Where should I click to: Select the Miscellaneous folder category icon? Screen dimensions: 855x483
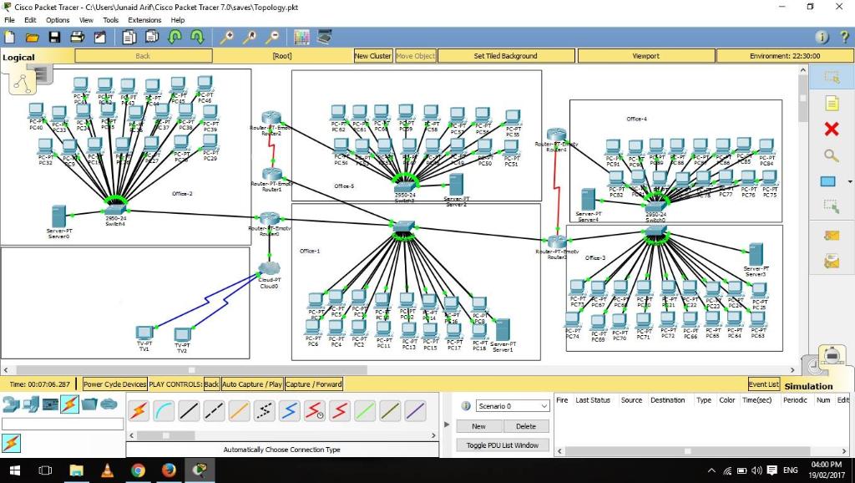(x=89, y=404)
